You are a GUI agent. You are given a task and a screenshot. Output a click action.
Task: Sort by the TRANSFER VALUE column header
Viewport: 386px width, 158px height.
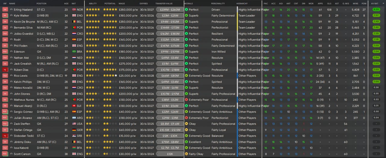click(164, 3)
